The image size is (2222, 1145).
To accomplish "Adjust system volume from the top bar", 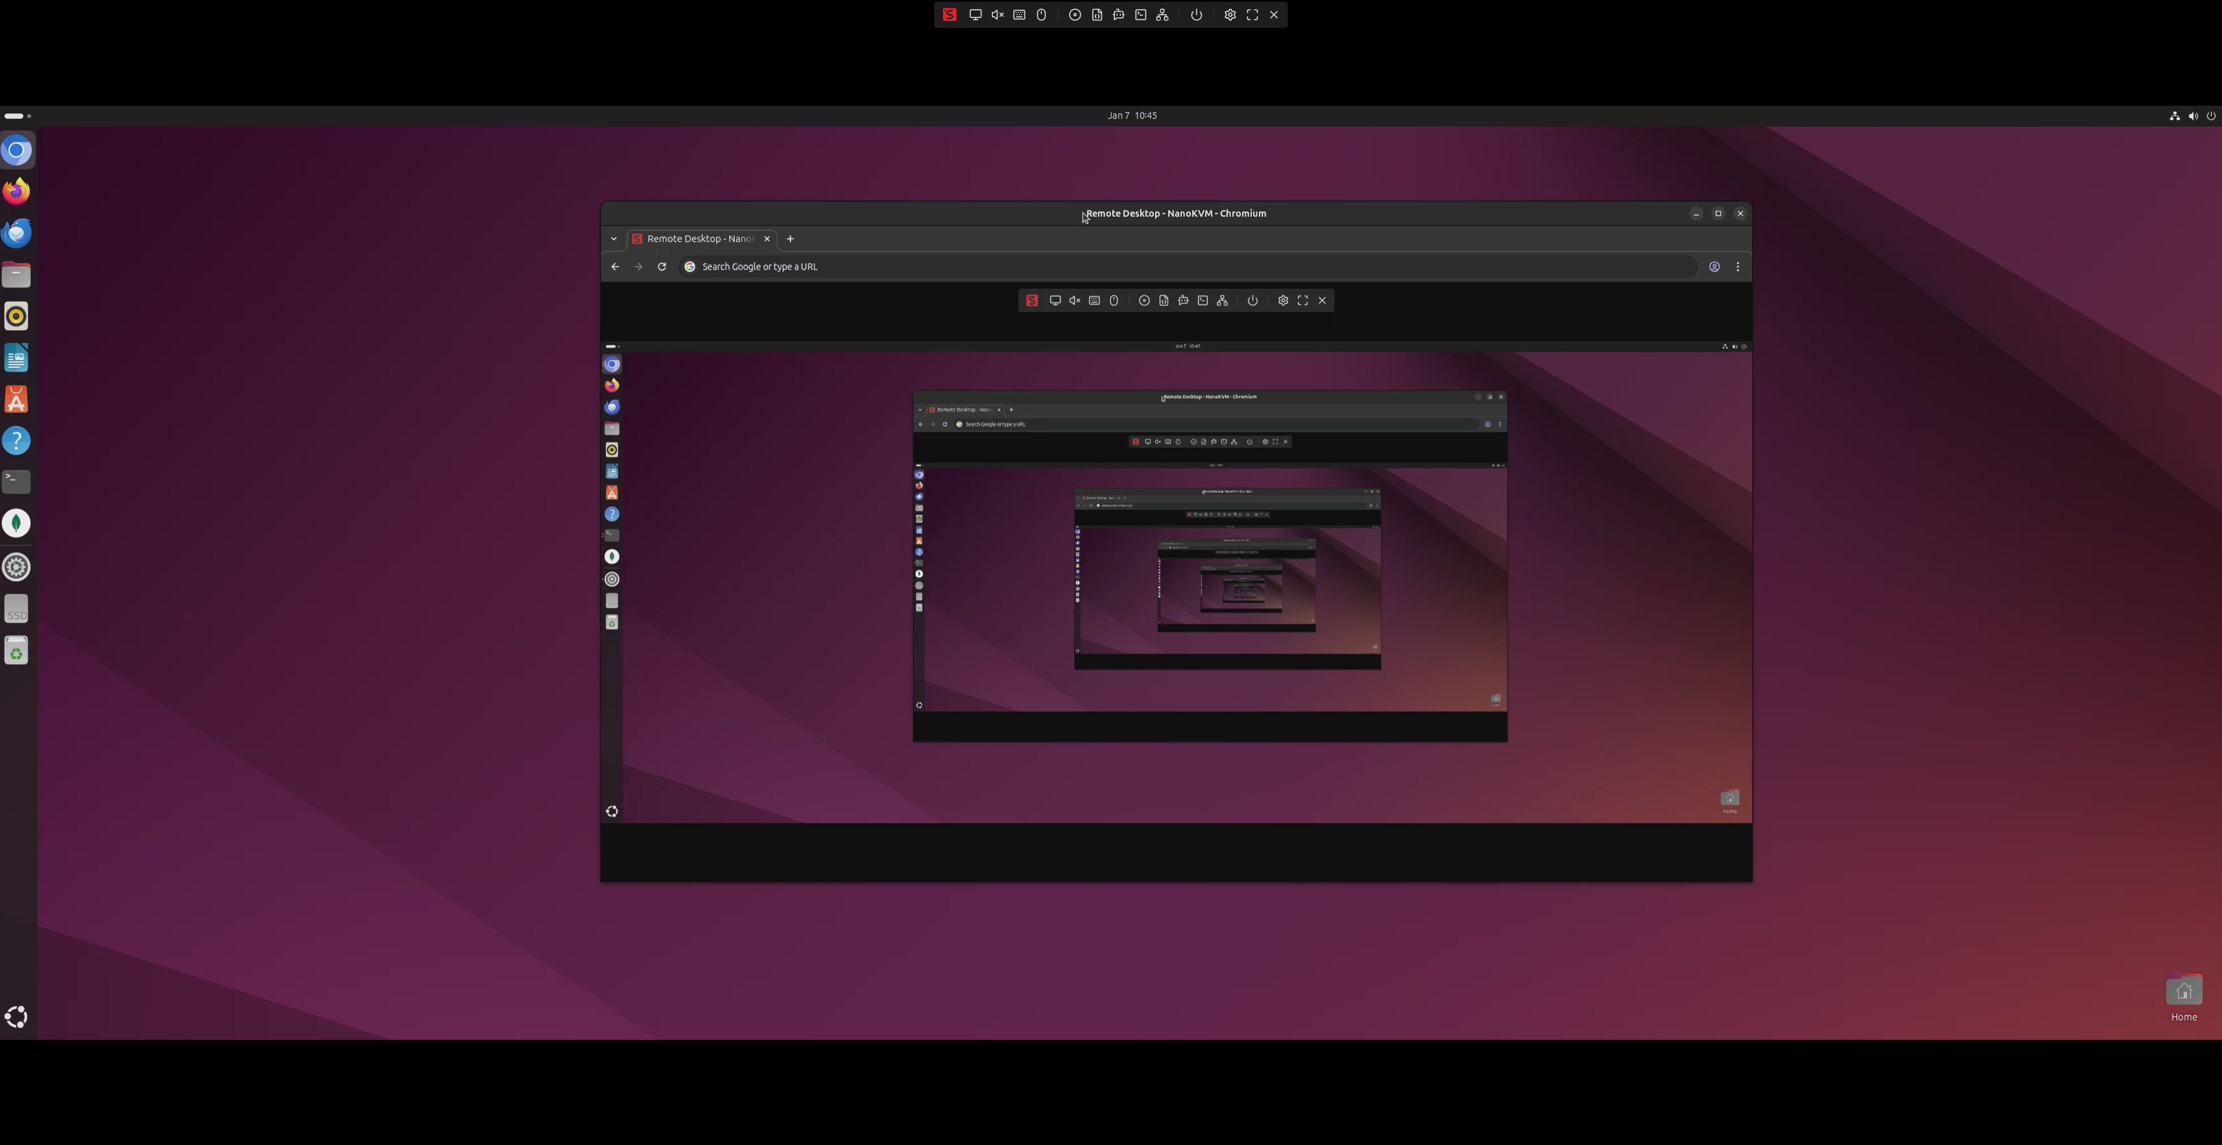I will (x=2194, y=116).
